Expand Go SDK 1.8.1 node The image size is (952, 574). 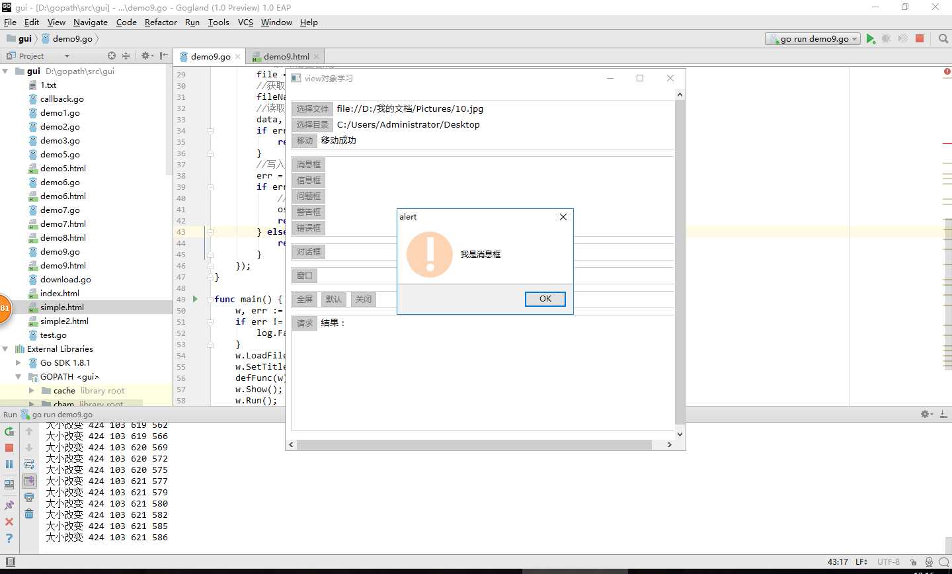pos(19,362)
